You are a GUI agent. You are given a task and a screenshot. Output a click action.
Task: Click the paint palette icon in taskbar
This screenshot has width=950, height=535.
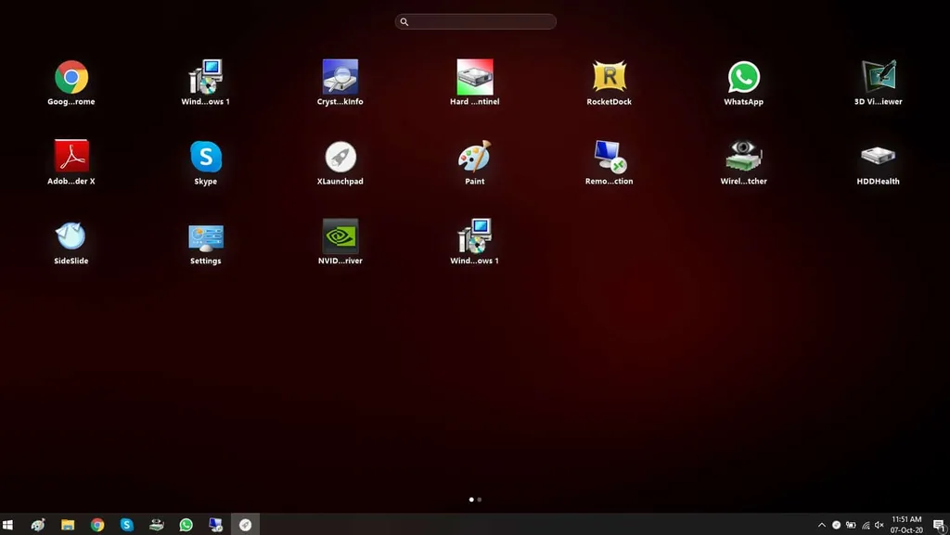(37, 525)
